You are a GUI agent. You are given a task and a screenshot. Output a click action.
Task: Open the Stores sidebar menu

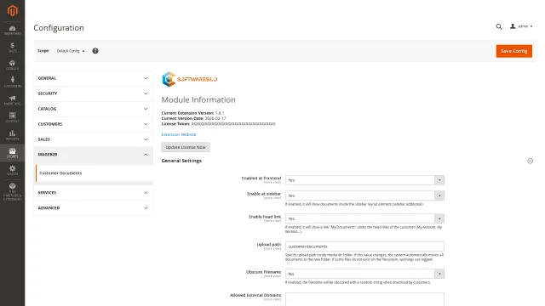(12, 153)
